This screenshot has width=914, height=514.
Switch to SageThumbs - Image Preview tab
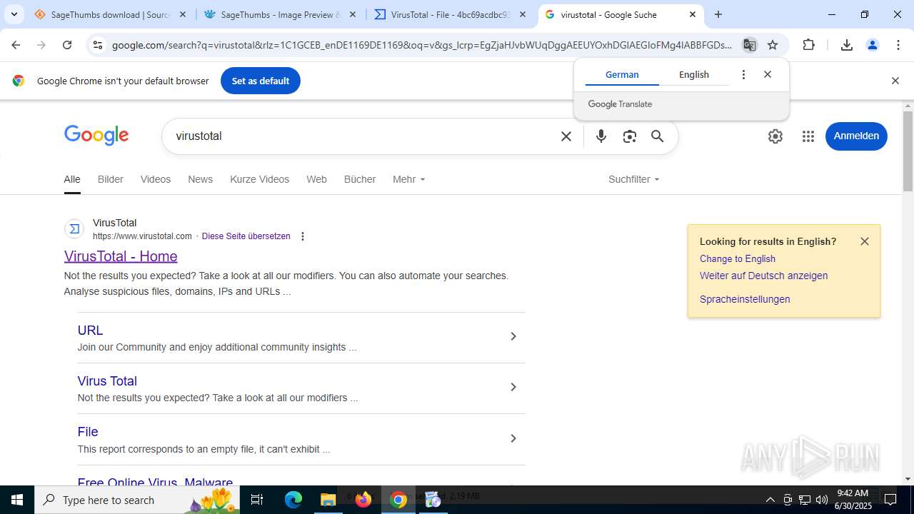[x=281, y=14]
